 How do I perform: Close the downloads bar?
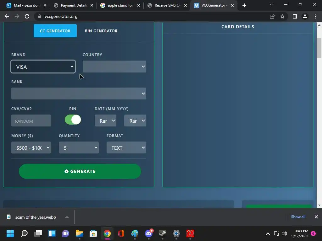click(316, 217)
